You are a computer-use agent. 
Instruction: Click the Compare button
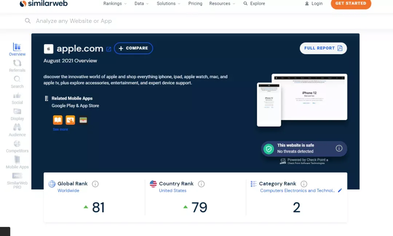point(133,48)
